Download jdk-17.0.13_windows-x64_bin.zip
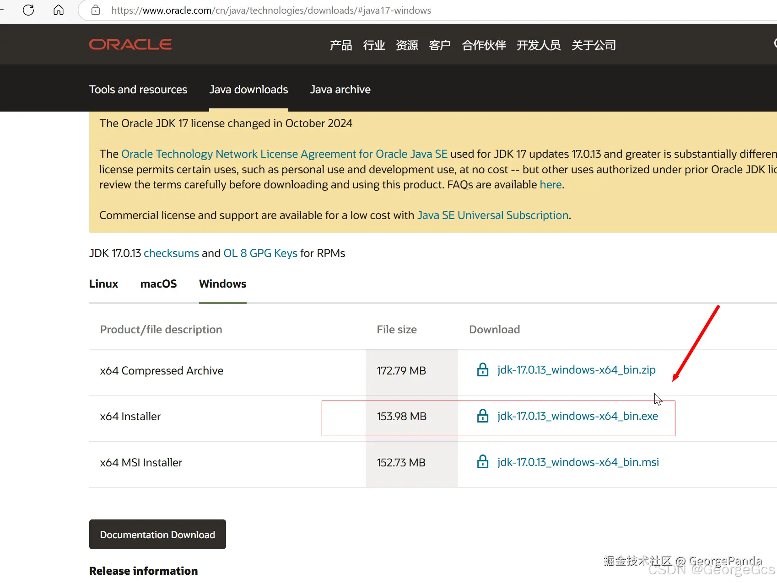777x583 pixels. (577, 369)
